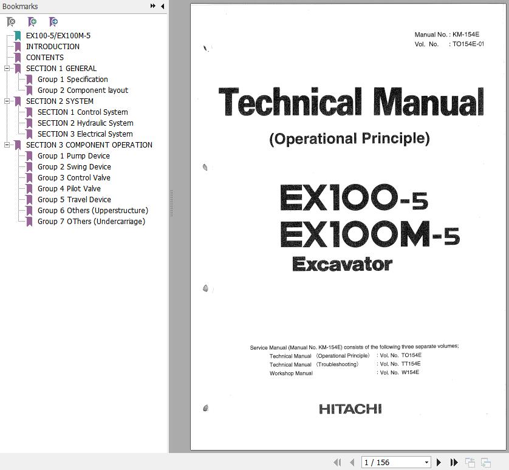The height and width of the screenshot is (470, 509).
Task: Click the bookmark icon beside Group 1 Pump Device
Action: (x=29, y=156)
